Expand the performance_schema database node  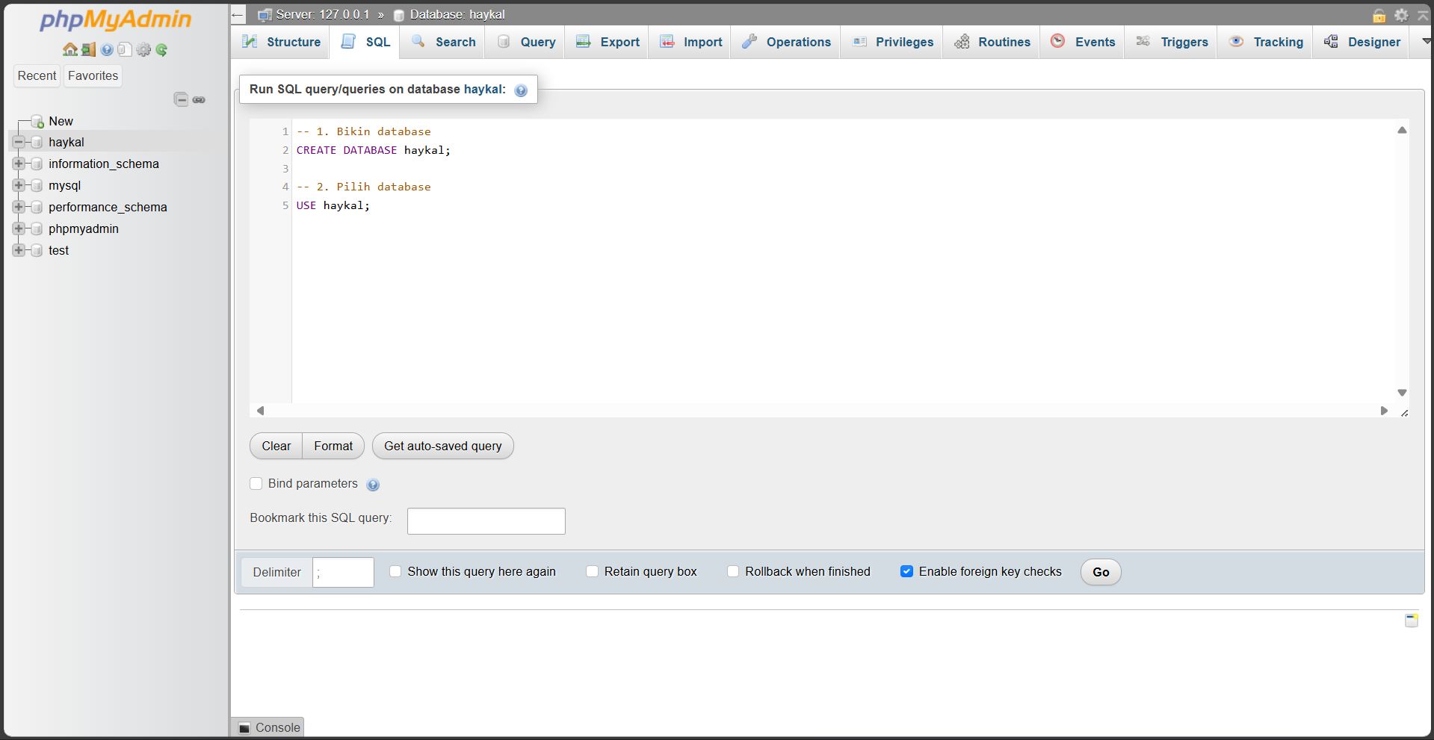pos(19,207)
